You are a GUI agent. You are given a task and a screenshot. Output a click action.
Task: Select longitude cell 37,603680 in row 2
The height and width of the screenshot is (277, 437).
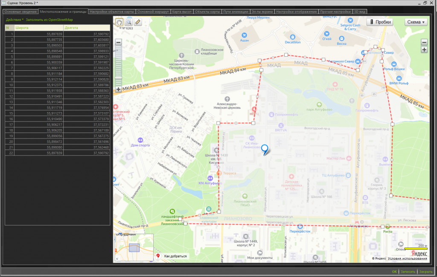[87, 40]
